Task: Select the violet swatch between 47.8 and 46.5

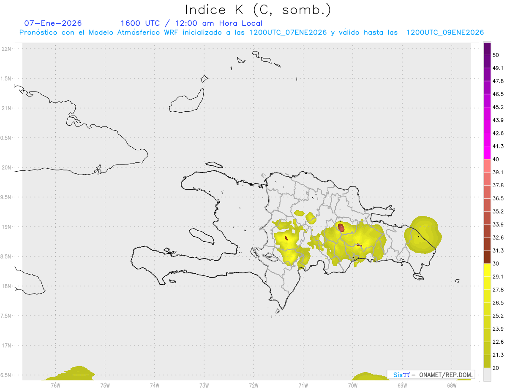Action: [x=487, y=88]
